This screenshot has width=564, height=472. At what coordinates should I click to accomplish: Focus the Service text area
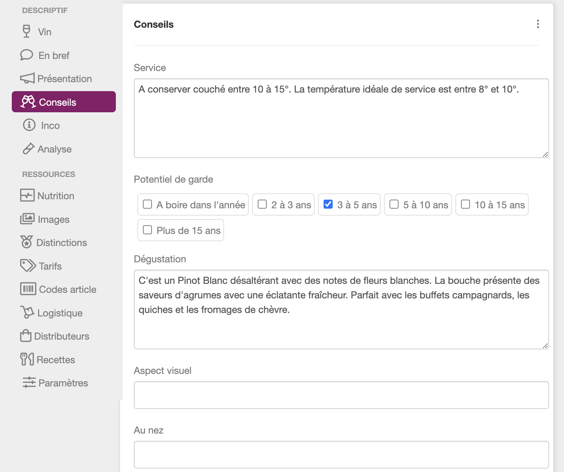click(x=341, y=118)
